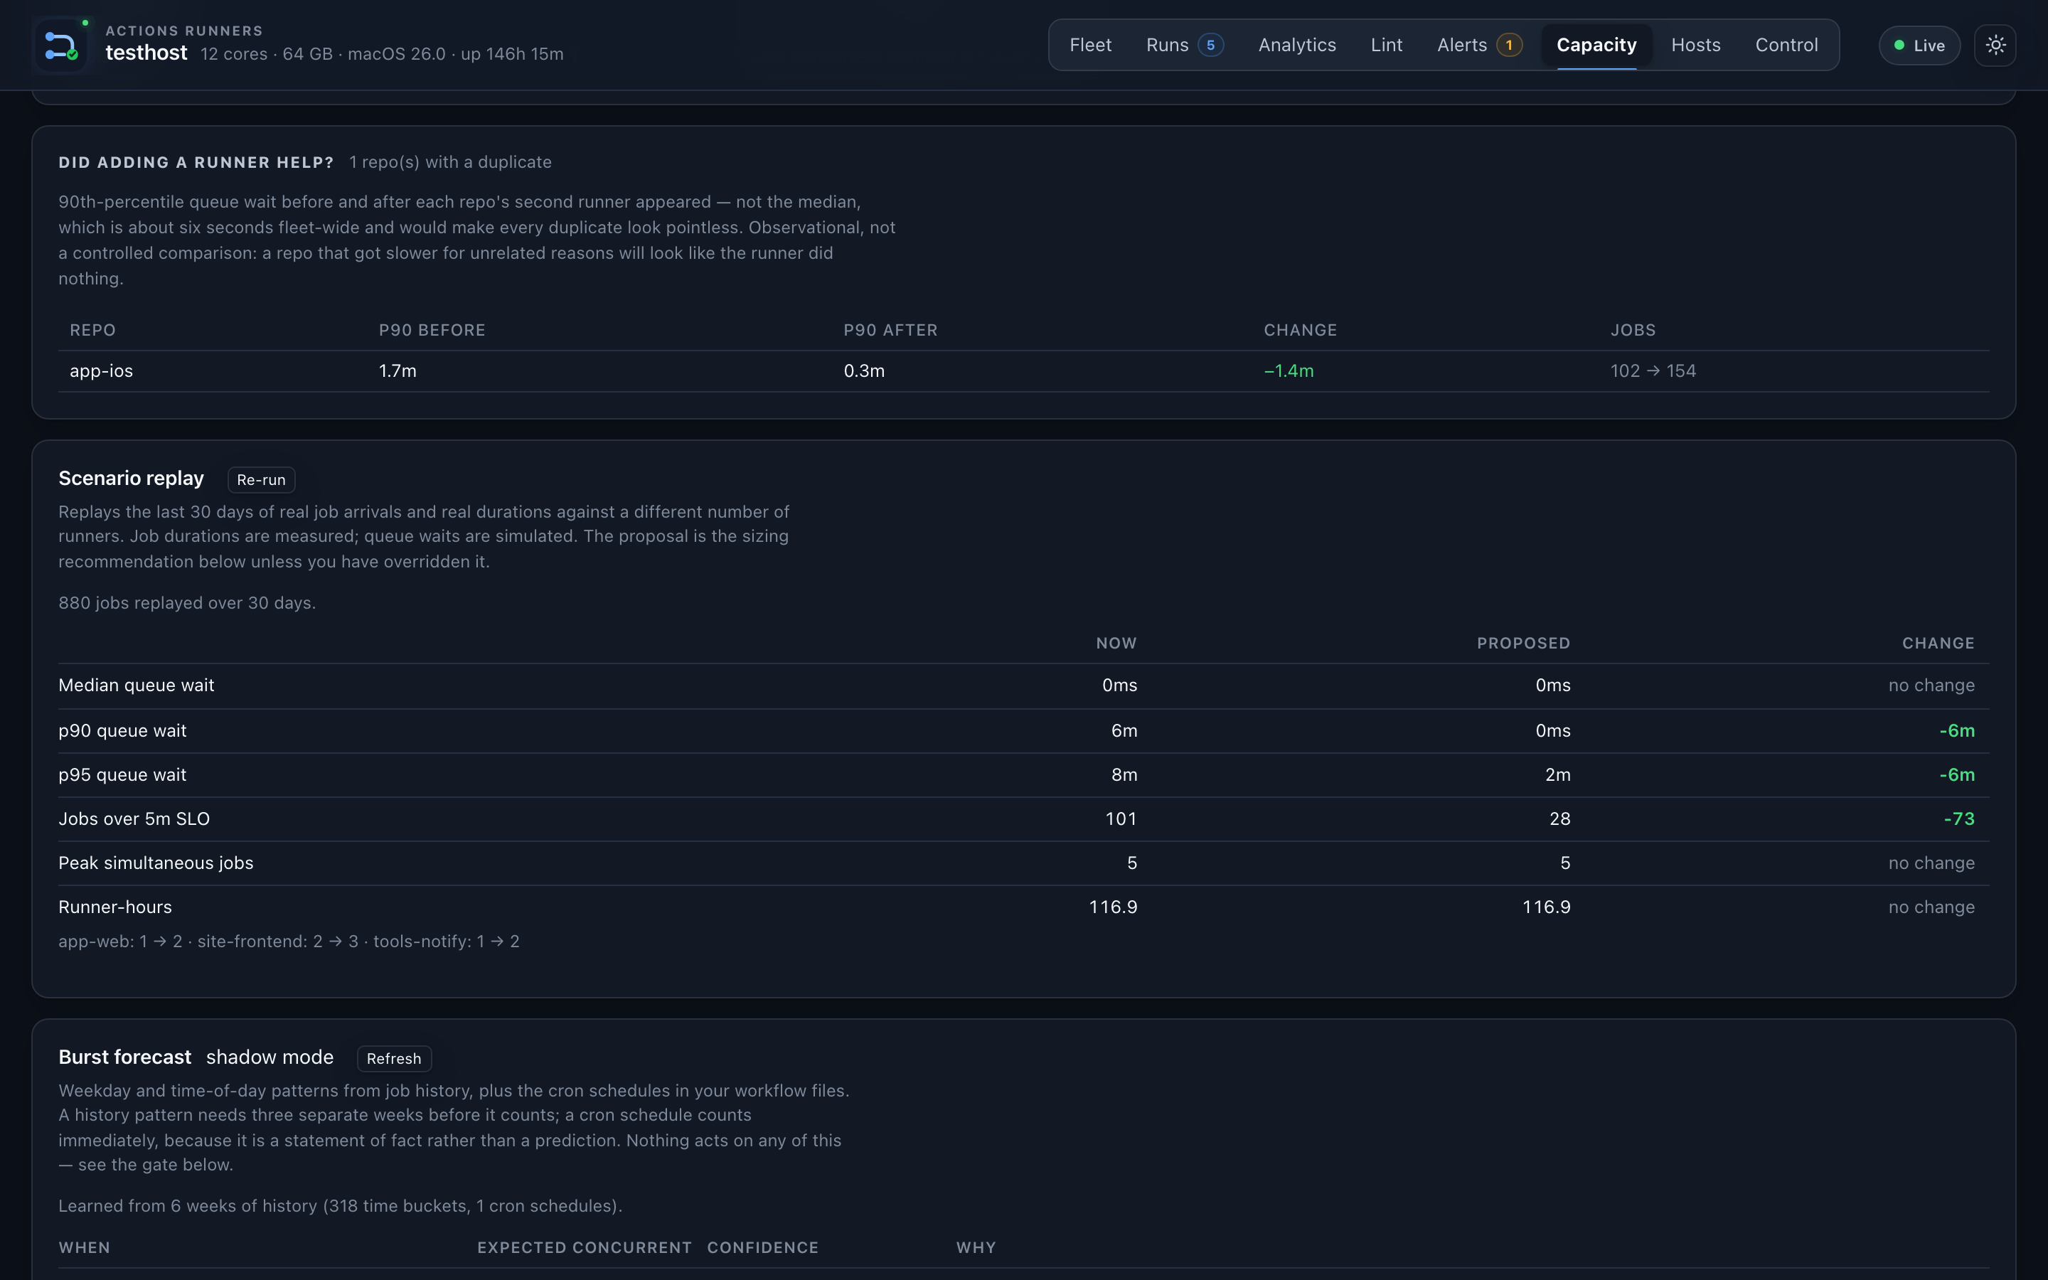Click the Alerts count badge showing 1
The width and height of the screenshot is (2048, 1280).
tap(1508, 45)
